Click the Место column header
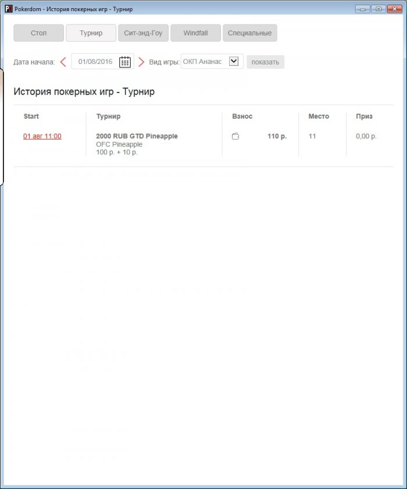Screen dimensions: 407x489 (x=319, y=116)
